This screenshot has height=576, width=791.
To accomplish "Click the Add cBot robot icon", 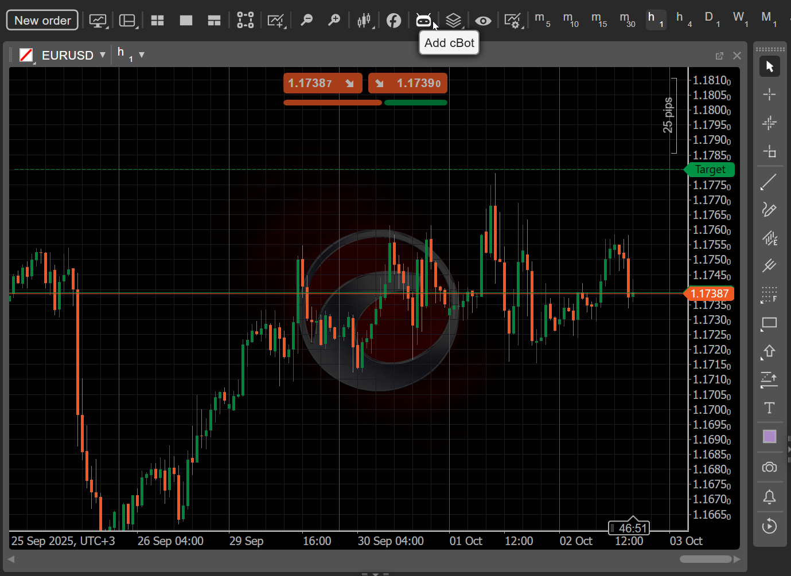I will click(423, 20).
